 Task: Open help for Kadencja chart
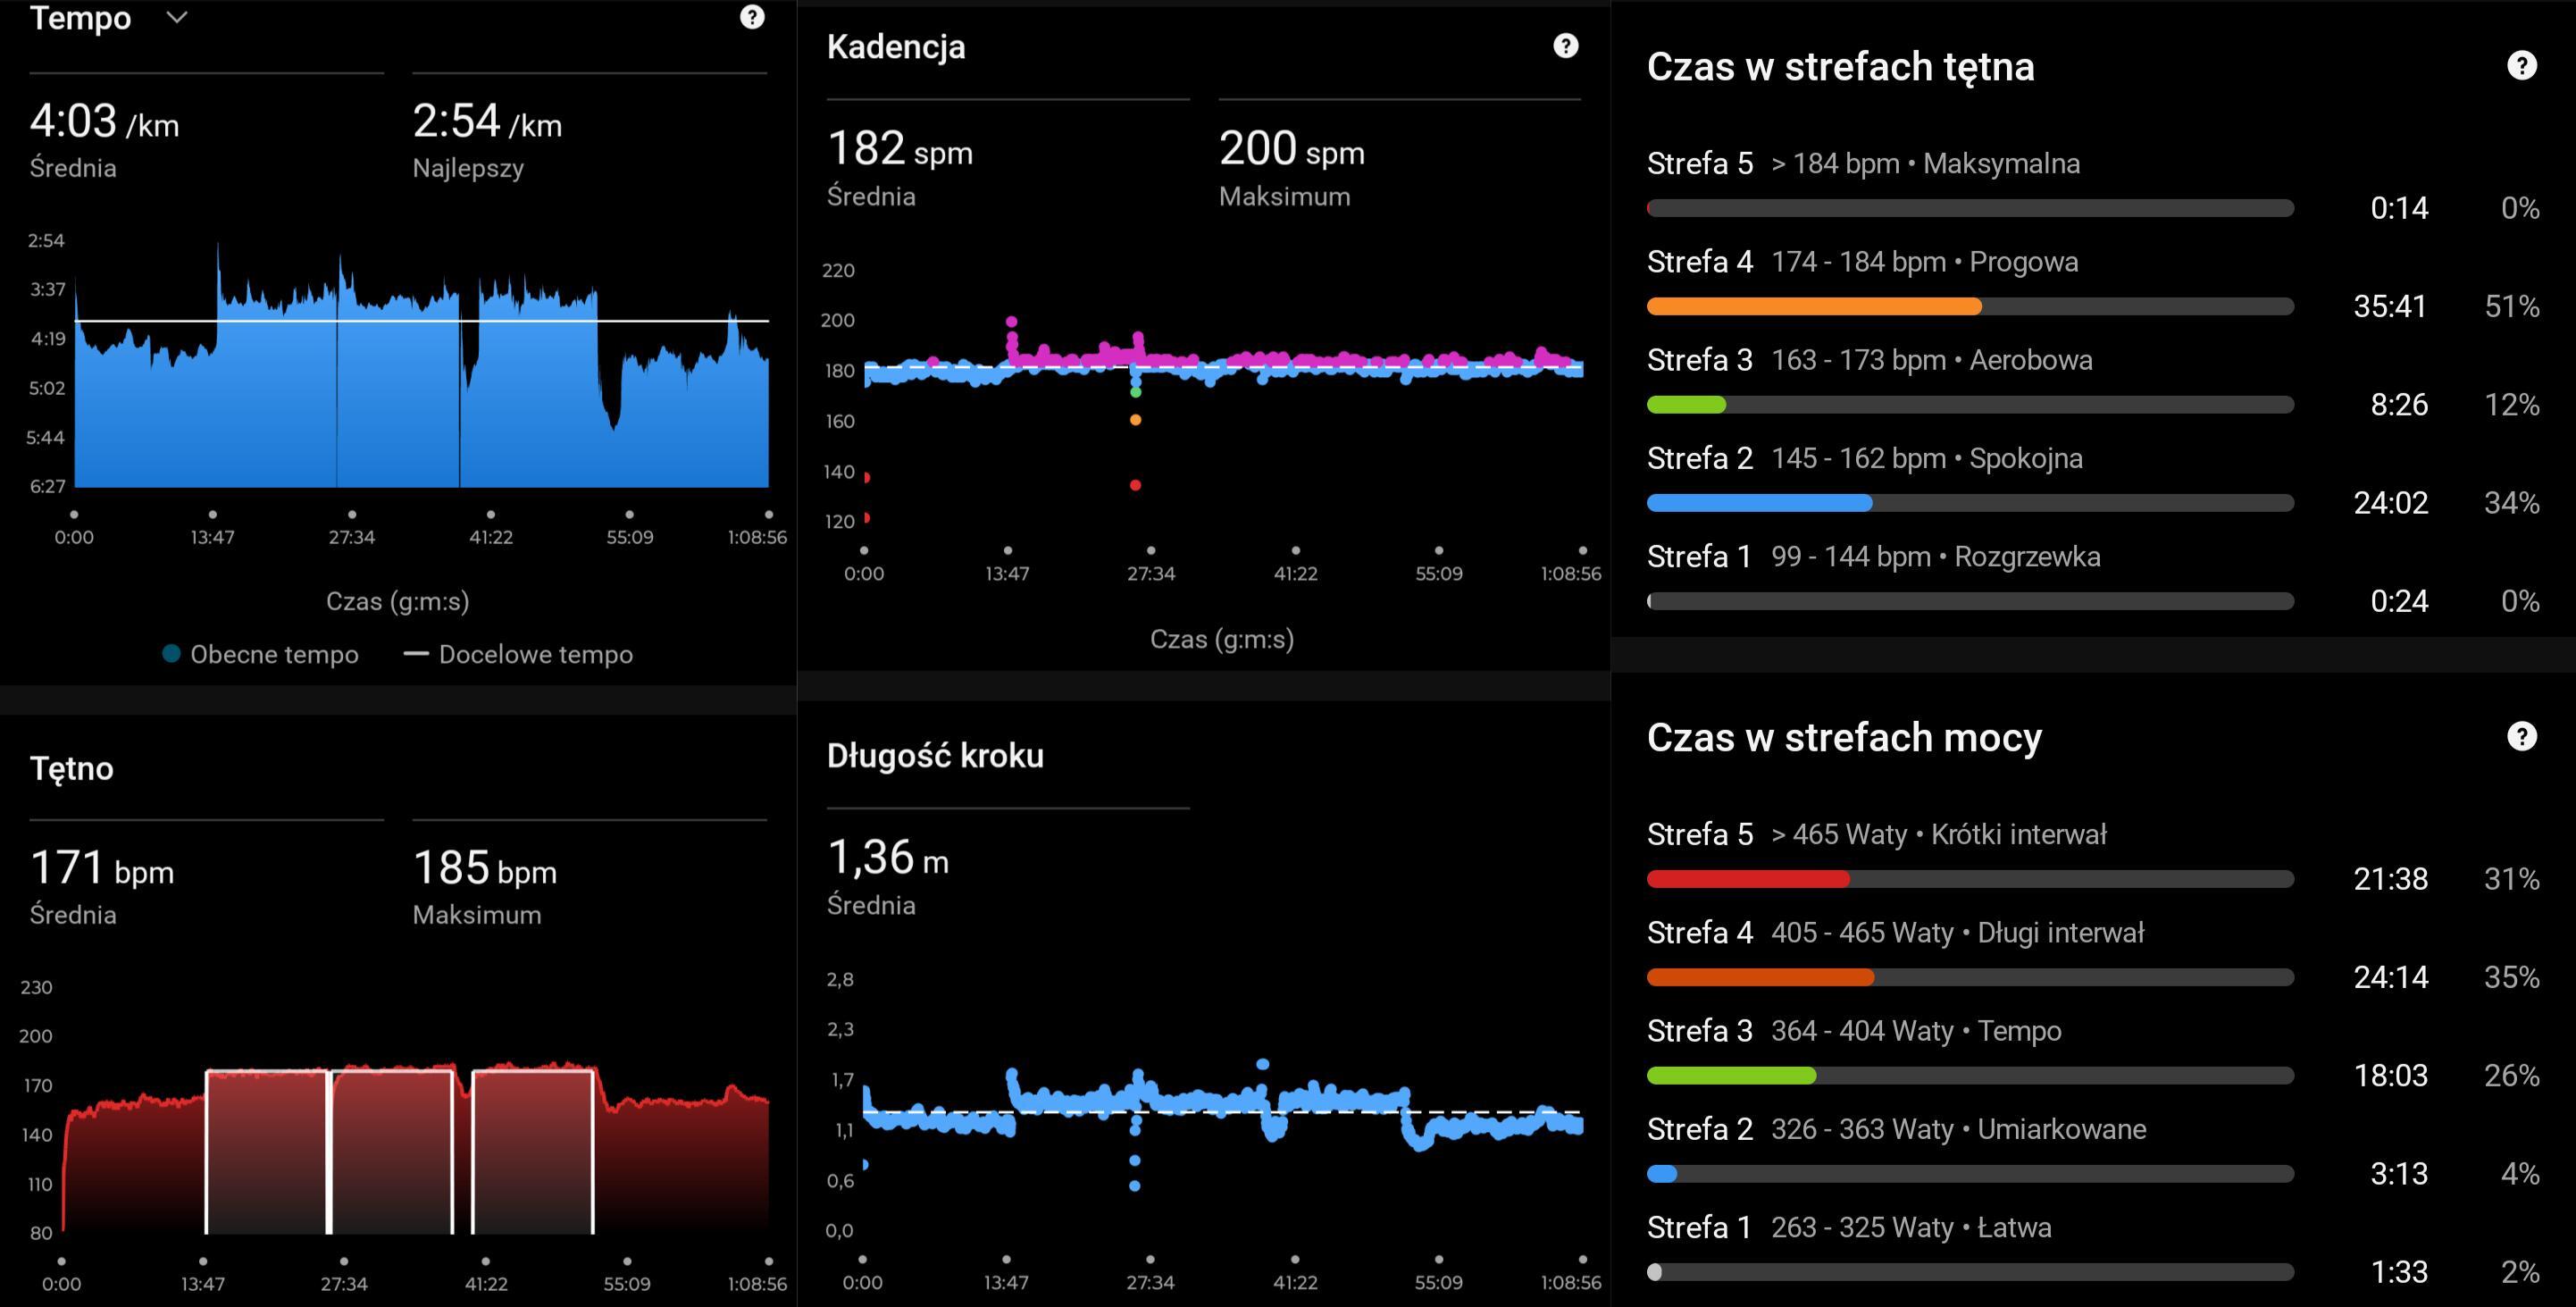click(1565, 46)
